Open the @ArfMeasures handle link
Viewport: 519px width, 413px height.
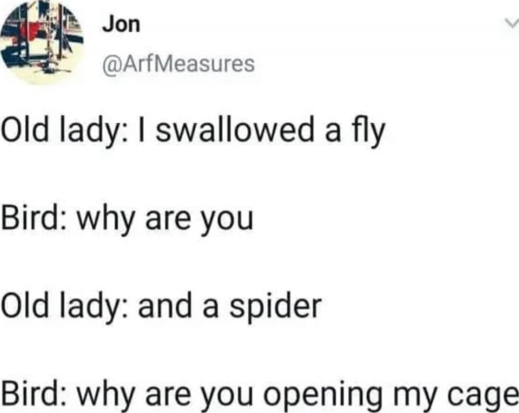pyautogui.click(x=179, y=64)
